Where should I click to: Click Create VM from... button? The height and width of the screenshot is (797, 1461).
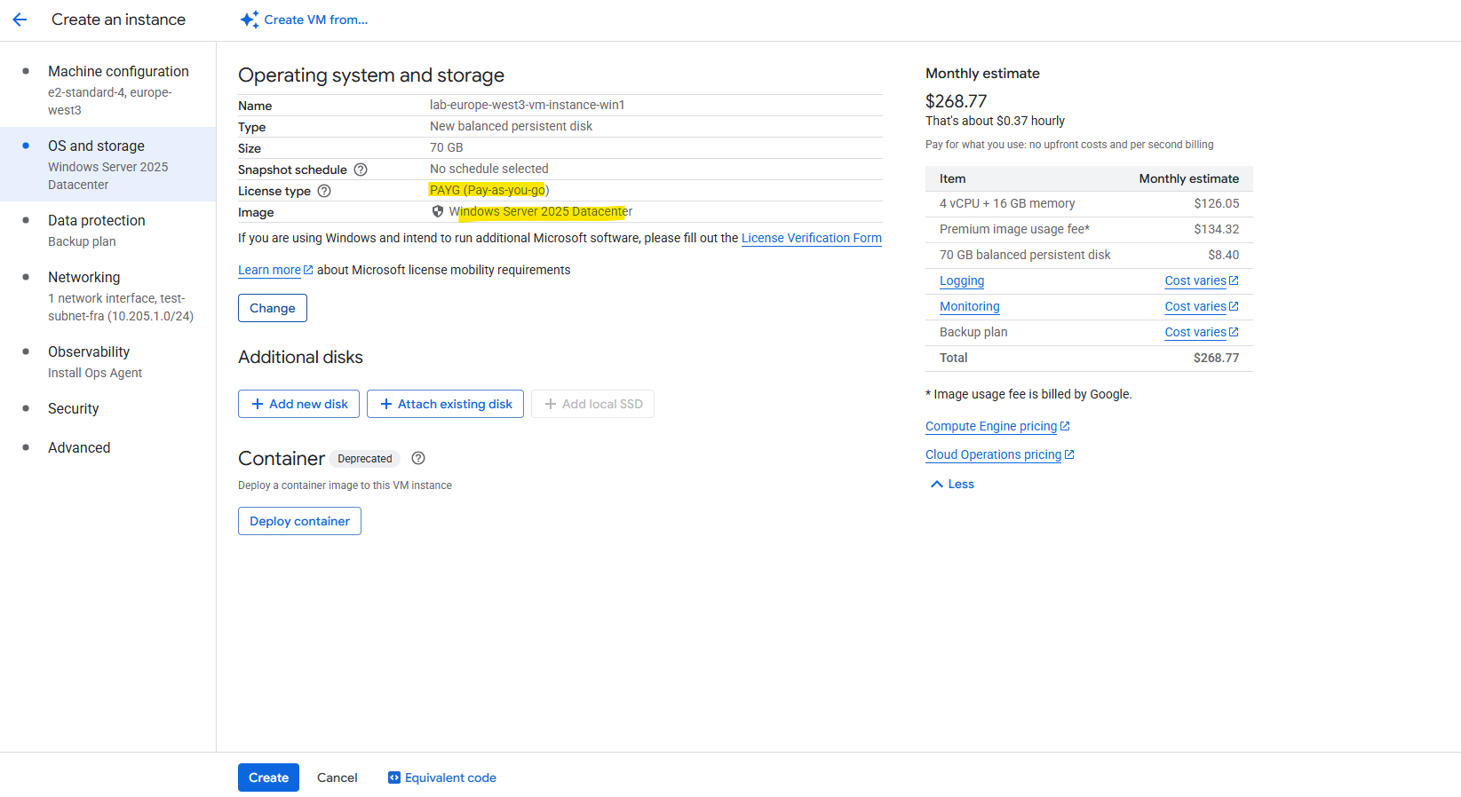[x=304, y=20]
